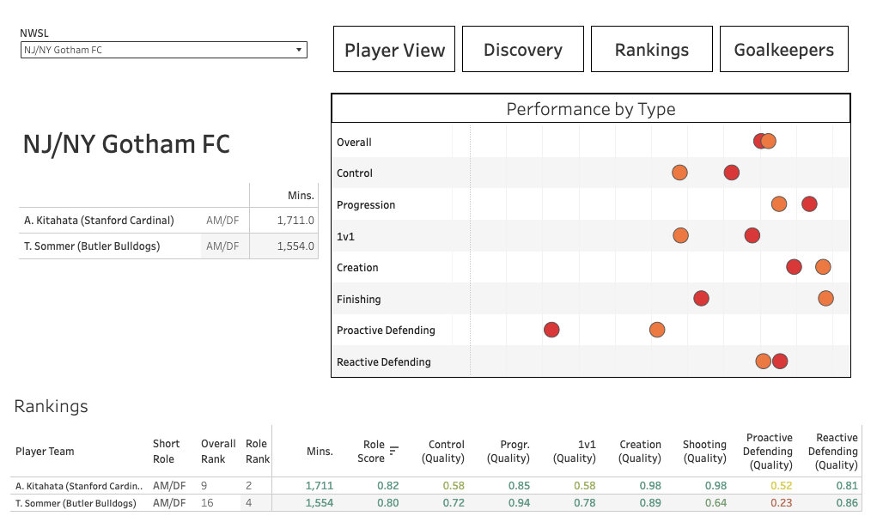Open the NWSL team dropdown
Viewport: 883px width, 522px height.
163,50
